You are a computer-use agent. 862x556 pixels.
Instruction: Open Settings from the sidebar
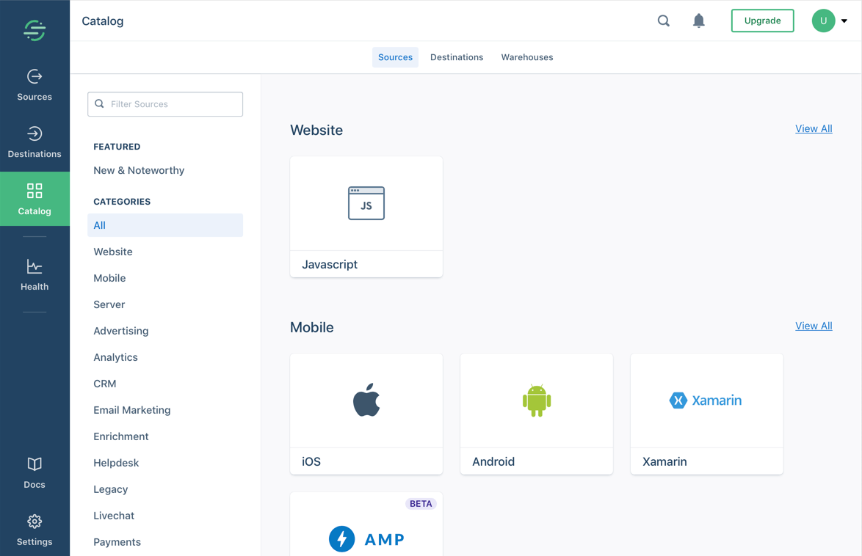(x=35, y=528)
